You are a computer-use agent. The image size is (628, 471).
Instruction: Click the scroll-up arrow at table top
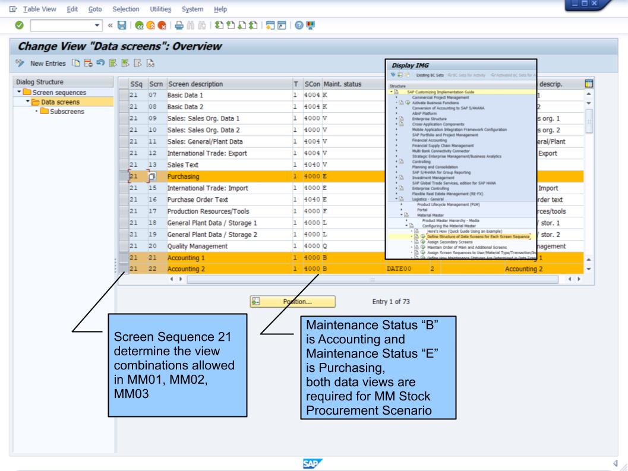coord(589,94)
